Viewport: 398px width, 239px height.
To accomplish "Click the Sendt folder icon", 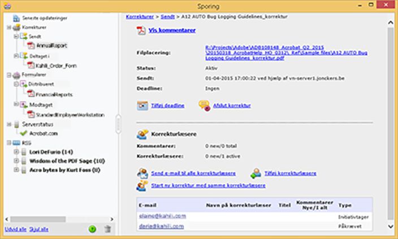I will 24,36.
